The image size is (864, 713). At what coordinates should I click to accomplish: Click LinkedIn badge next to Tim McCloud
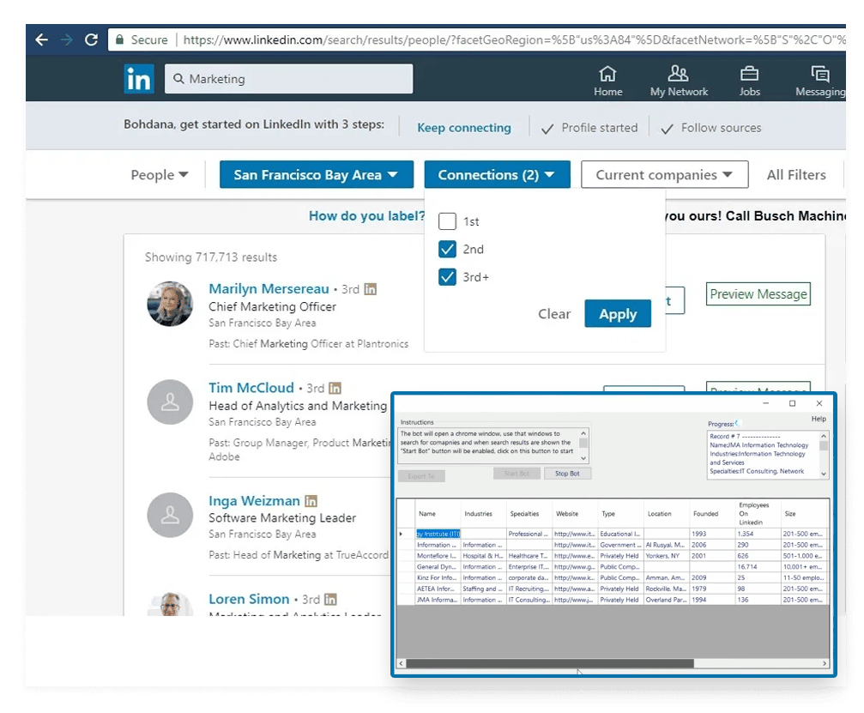335,389
